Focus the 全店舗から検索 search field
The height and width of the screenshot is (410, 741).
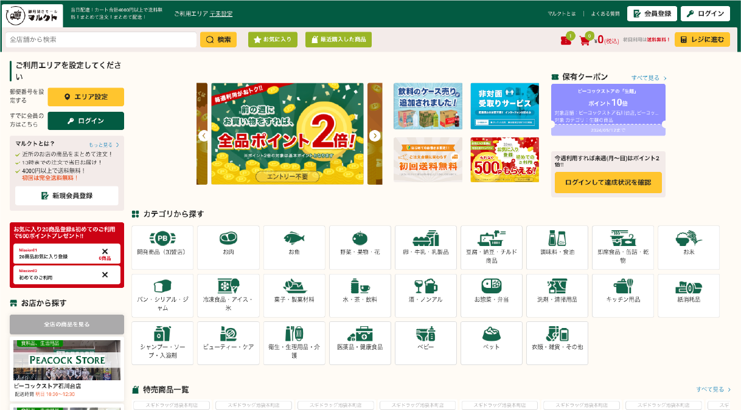tap(101, 39)
